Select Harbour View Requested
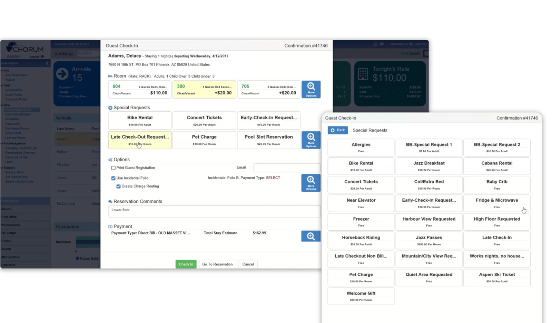 tap(429, 222)
